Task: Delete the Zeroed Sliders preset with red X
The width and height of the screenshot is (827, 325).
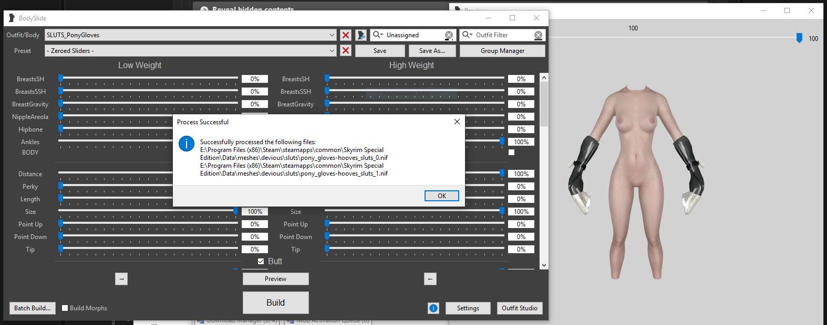Action: 346,51
